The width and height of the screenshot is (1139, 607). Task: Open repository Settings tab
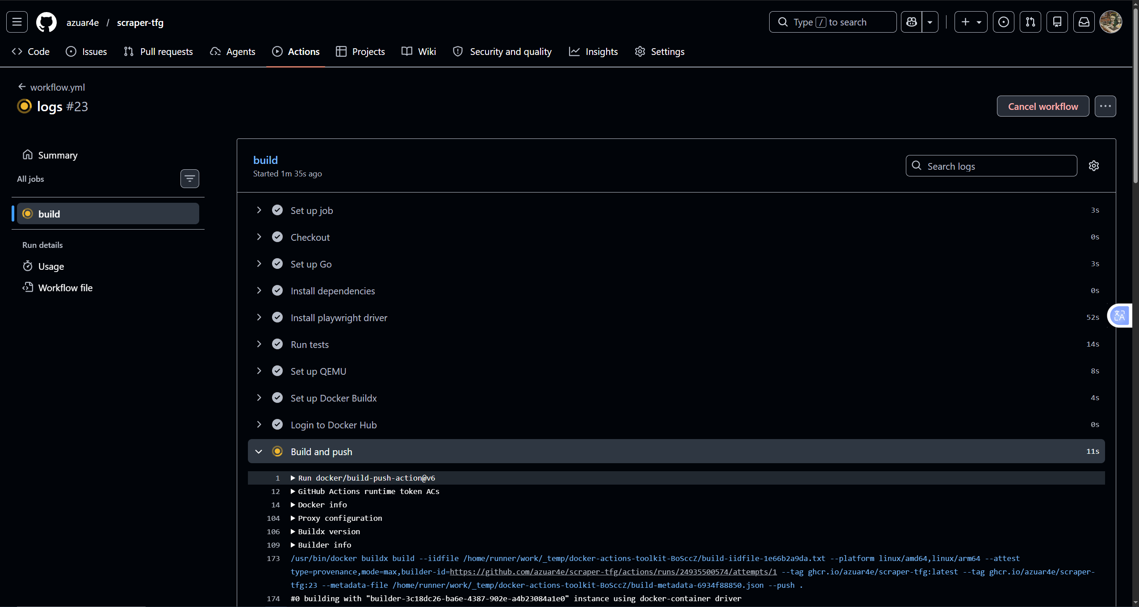660,51
